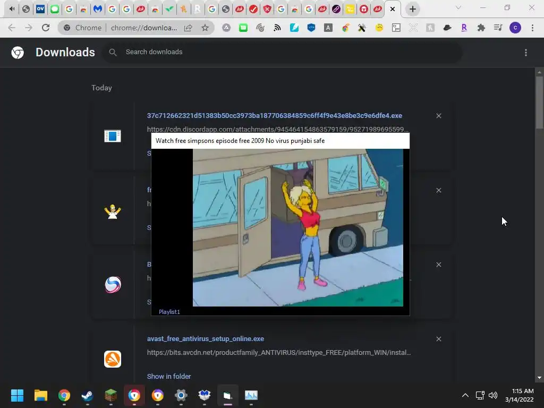Open Chrome's three-dot main menu
This screenshot has height=408, width=544.
click(532, 28)
